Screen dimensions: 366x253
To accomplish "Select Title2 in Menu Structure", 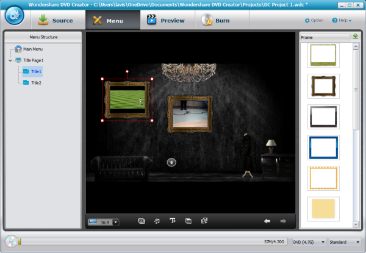I will click(x=32, y=83).
